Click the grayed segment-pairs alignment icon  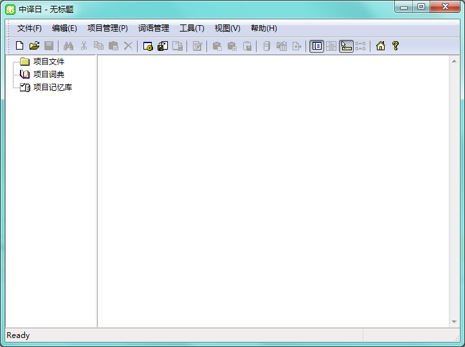(361, 46)
